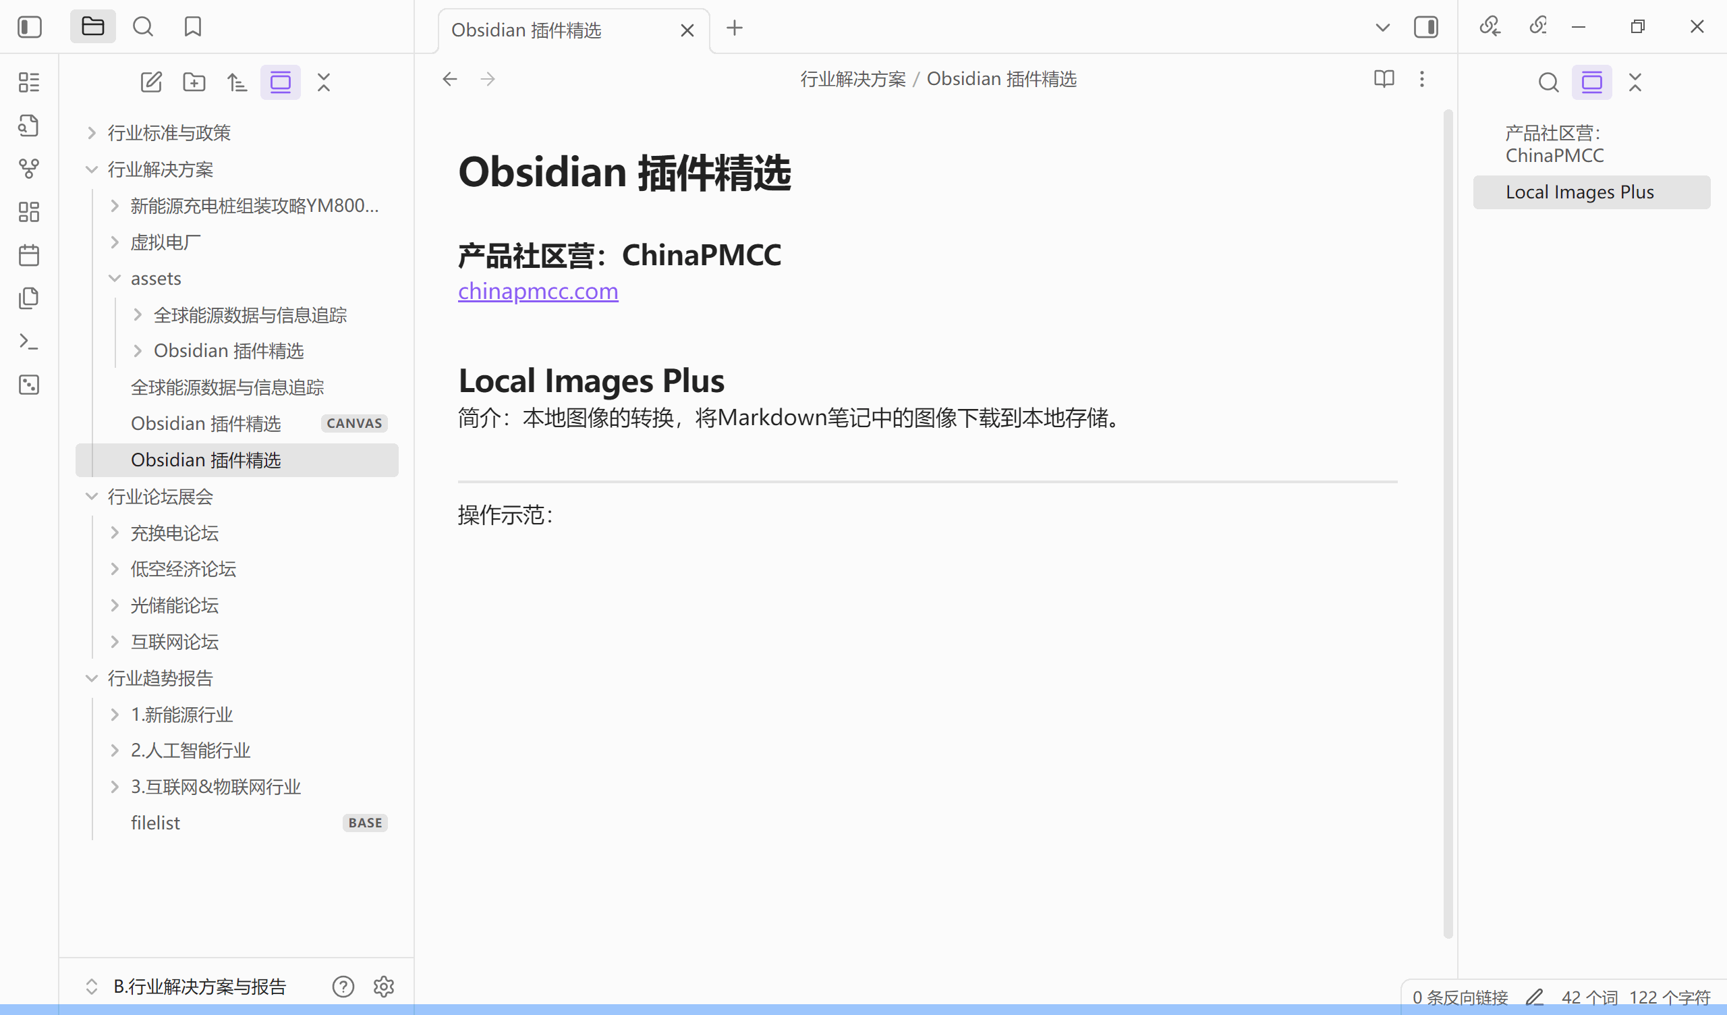Open the graph view from ribbon
1727x1015 pixels.
click(29, 169)
